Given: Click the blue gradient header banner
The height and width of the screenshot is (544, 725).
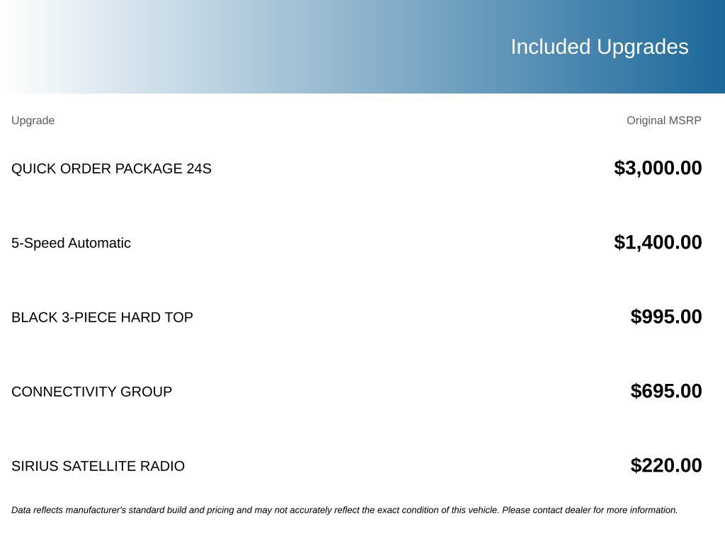Looking at the screenshot, I should pyautogui.click(x=362, y=47).
